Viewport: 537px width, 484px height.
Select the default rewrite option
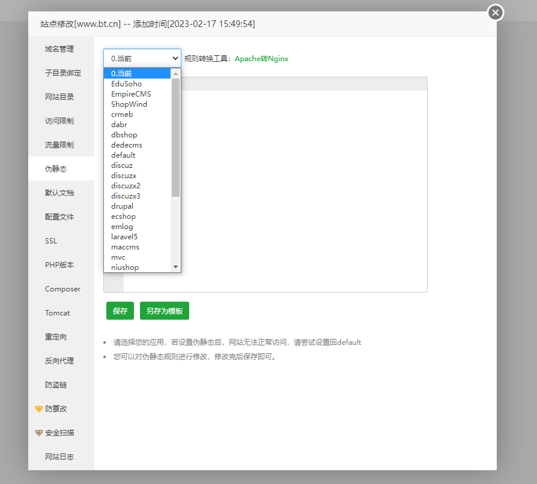click(x=123, y=155)
